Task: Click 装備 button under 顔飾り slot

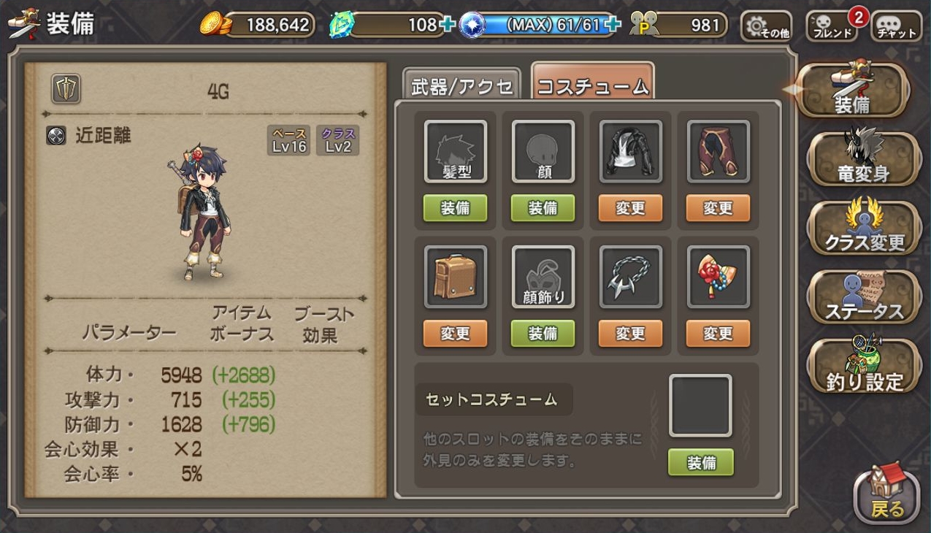Action: click(x=543, y=334)
